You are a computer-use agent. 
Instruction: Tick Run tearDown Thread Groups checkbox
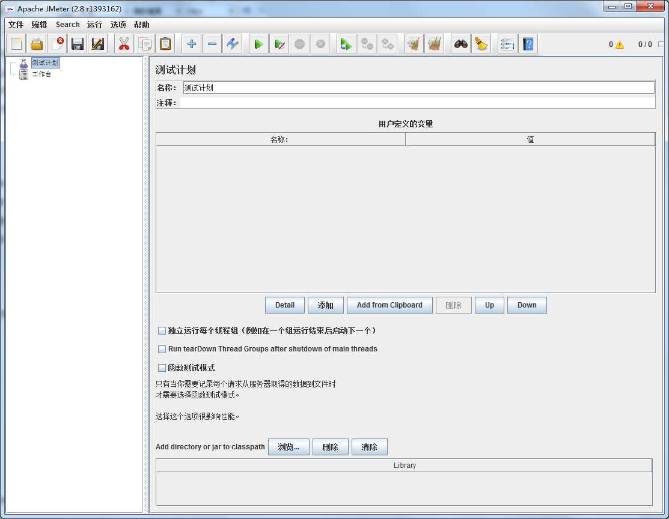(x=162, y=349)
